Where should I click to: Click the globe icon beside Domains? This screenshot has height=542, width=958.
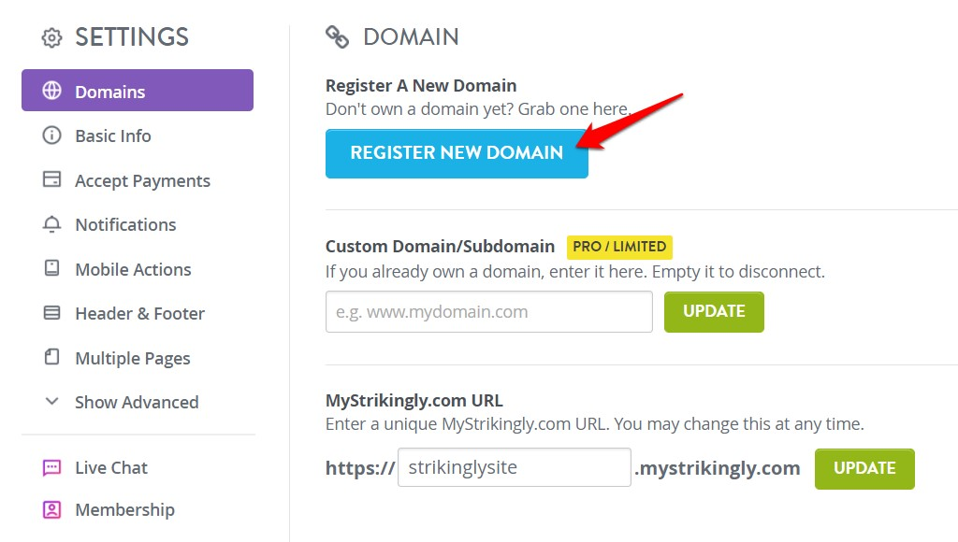[x=53, y=91]
